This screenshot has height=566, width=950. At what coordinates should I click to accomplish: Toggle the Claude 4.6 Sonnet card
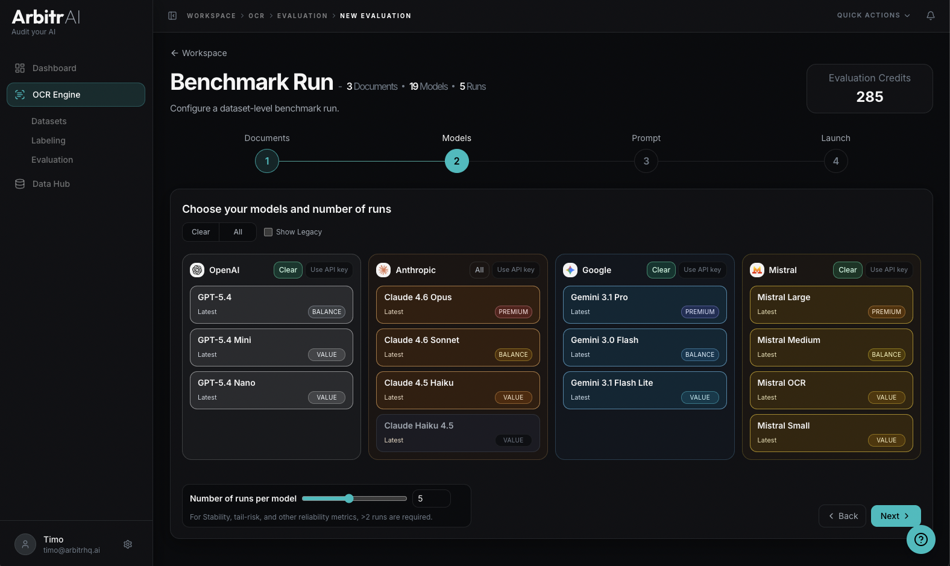point(458,347)
